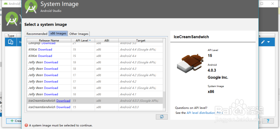The height and width of the screenshot is (129, 280).
Task: Click the pencil edit icon in AVD Manager window
Action: pyautogui.click(x=263, y=42)
